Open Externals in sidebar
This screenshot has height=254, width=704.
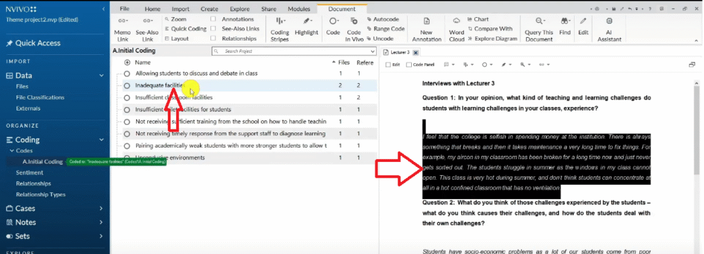pyautogui.click(x=27, y=108)
